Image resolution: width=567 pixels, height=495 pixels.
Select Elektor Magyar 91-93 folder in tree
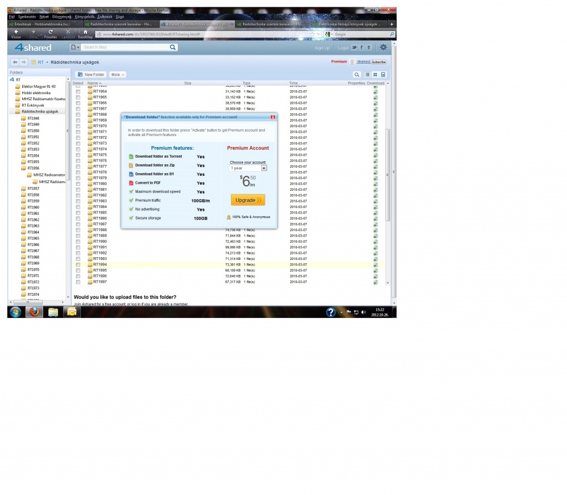(38, 87)
